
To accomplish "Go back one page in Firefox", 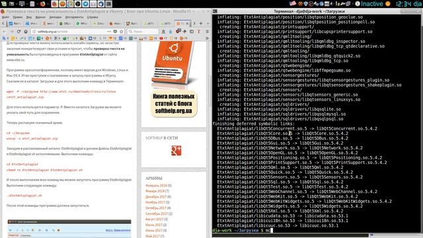I will click(x=5, y=32).
